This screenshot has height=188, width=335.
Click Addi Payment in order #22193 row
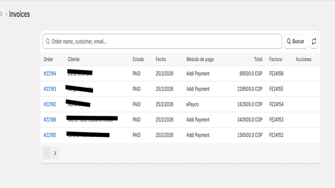(198, 89)
